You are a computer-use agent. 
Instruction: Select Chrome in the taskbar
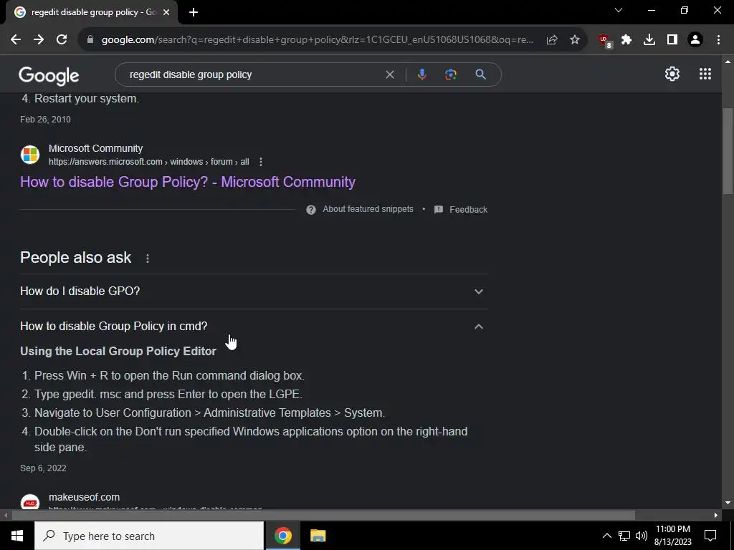pos(282,536)
